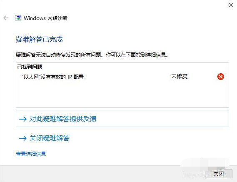
Task: Click the 已找到问题 list header
Action: tap(30, 67)
